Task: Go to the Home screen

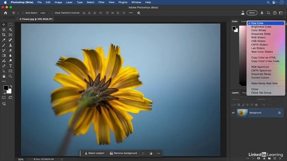Action: tap(5, 13)
